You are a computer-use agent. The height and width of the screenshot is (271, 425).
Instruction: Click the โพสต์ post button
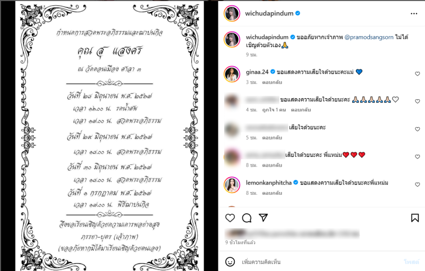tap(411, 262)
